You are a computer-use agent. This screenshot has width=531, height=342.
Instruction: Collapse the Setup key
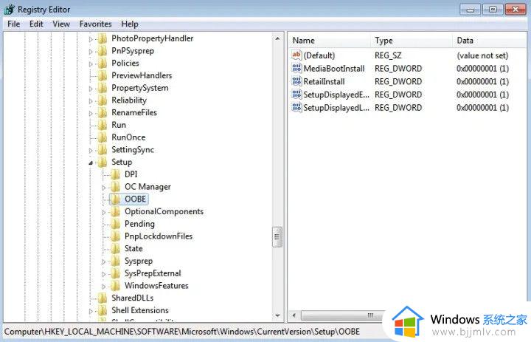(x=91, y=163)
